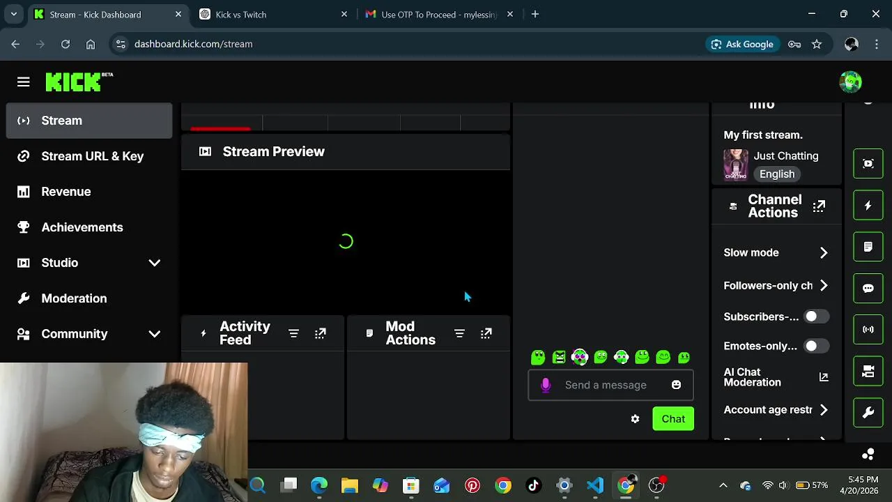The image size is (892, 502).
Task: Pick the last green emote in the row
Action: coord(684,358)
